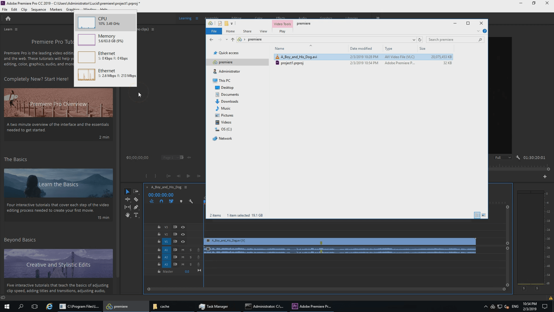Open the Sequence menu
The width and height of the screenshot is (554, 312).
click(38, 10)
